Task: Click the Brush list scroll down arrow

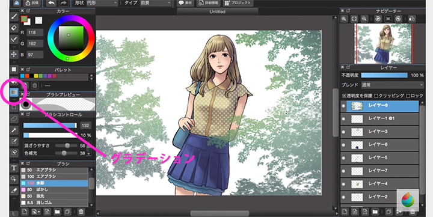Action: pos(91,205)
